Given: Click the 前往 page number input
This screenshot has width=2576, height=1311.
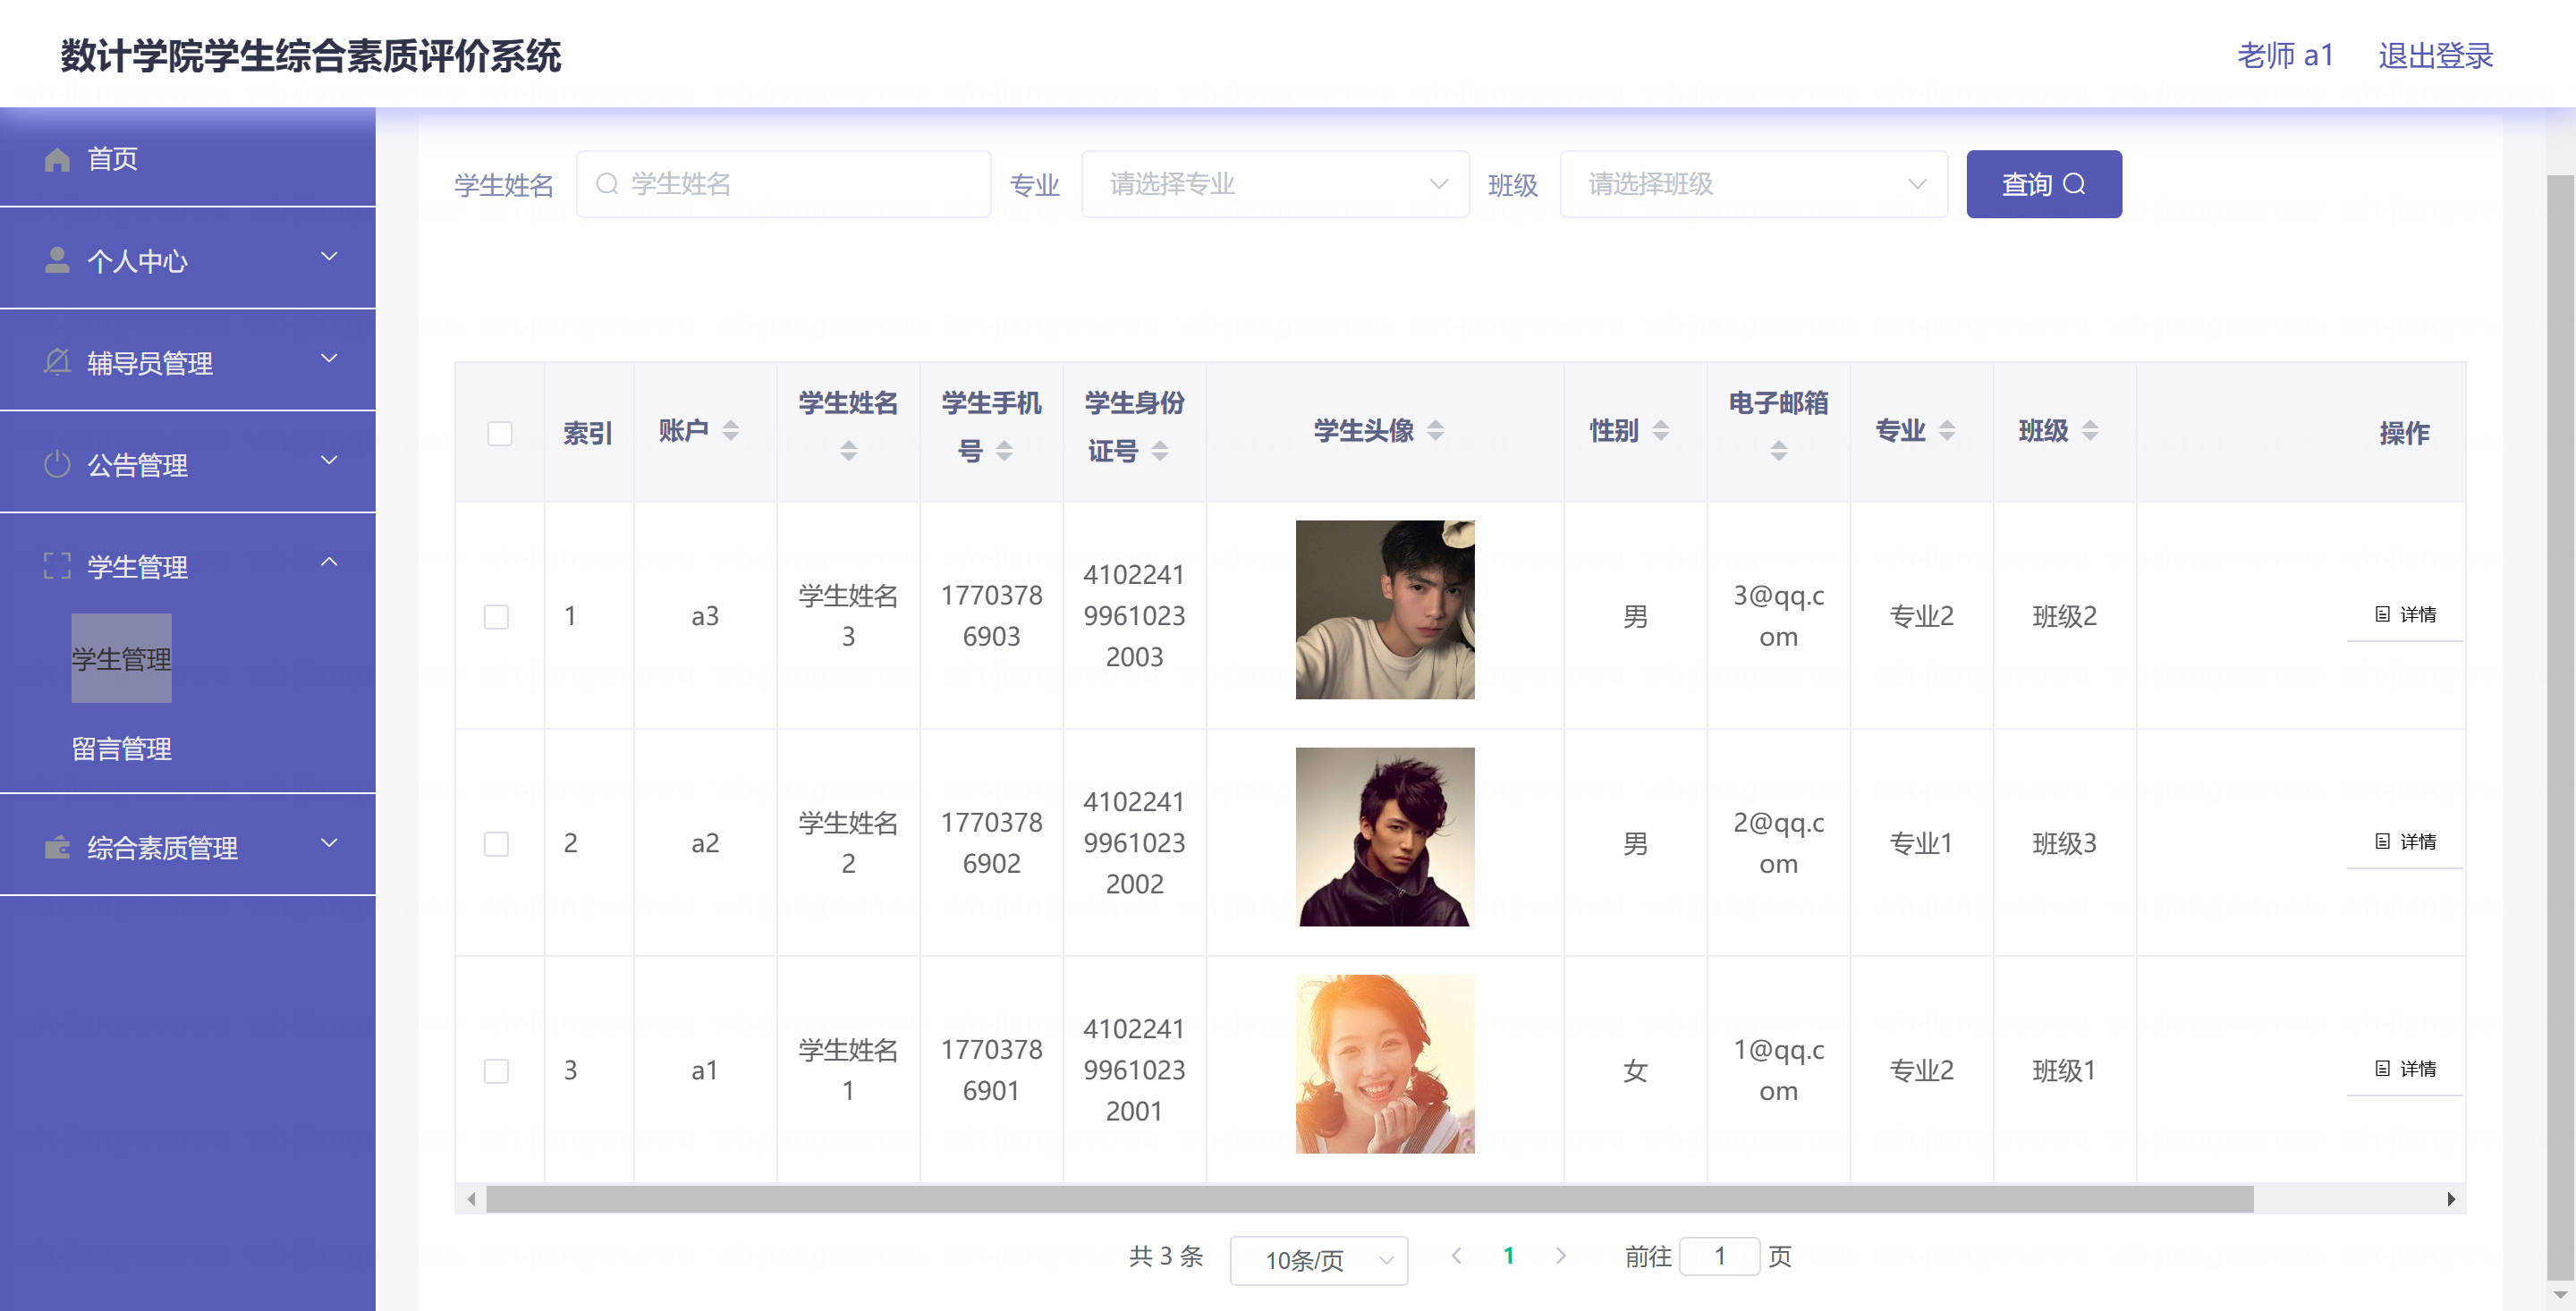Looking at the screenshot, I should 1719,1256.
